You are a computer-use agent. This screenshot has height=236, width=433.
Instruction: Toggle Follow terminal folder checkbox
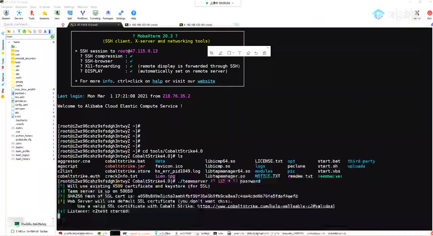point(13,232)
